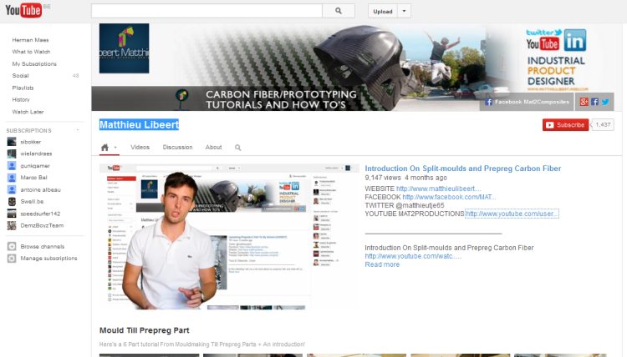Open wielandraes channel avatar
This screenshot has height=357, width=627.
(x=12, y=153)
